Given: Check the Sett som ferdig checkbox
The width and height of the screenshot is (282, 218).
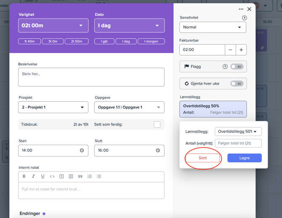Looking at the screenshot, I should point(157,125).
